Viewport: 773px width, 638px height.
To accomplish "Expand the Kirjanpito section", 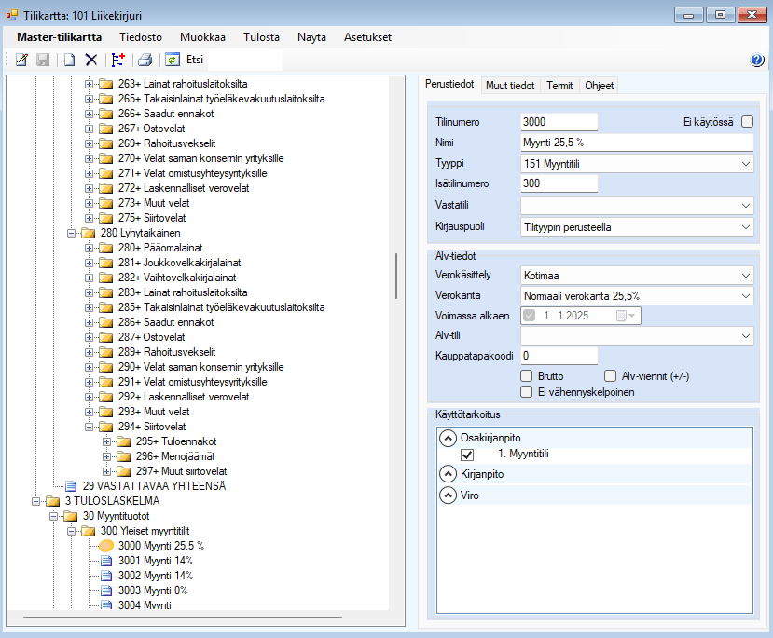I will (x=448, y=475).
